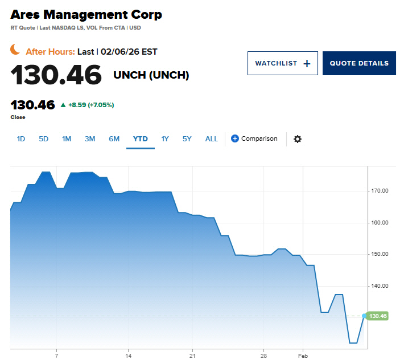
Task: Click the After Hours moon icon
Action: pos(15,50)
